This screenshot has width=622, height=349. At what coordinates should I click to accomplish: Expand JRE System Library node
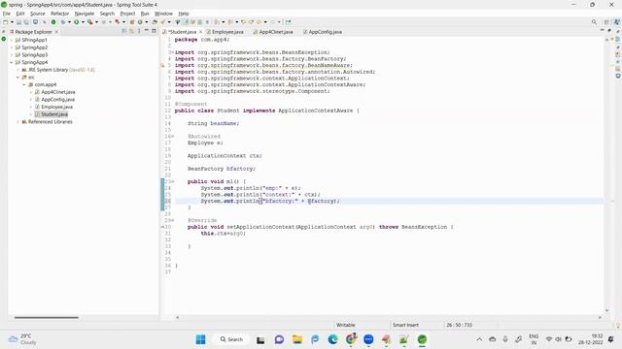click(17, 70)
